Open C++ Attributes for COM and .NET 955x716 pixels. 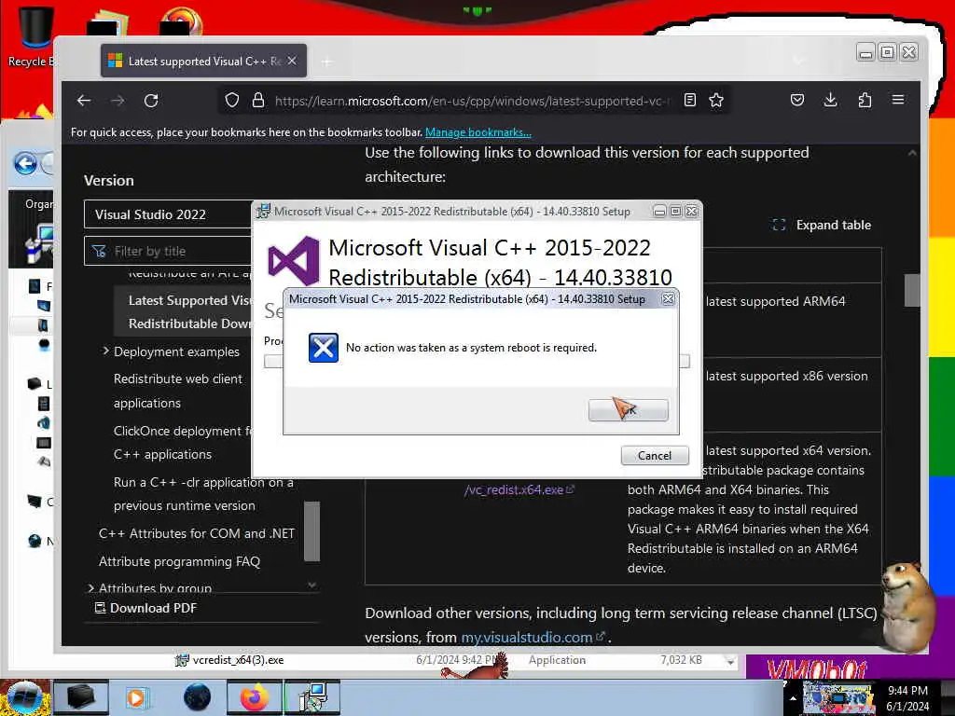pyautogui.click(x=196, y=533)
